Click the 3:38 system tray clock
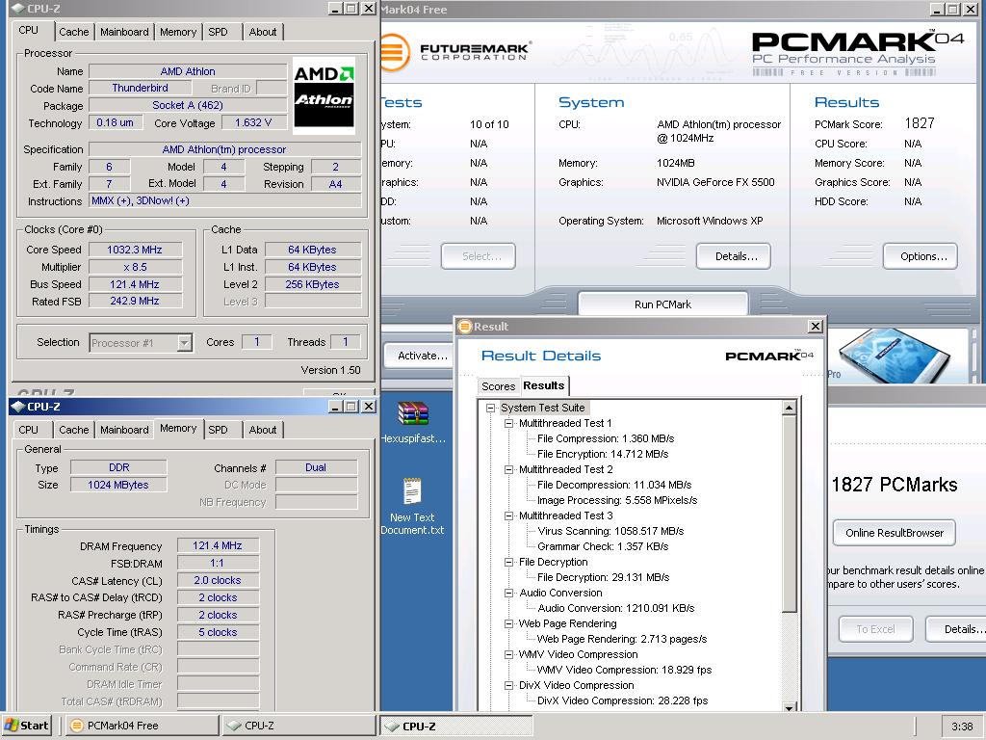 tap(962, 727)
